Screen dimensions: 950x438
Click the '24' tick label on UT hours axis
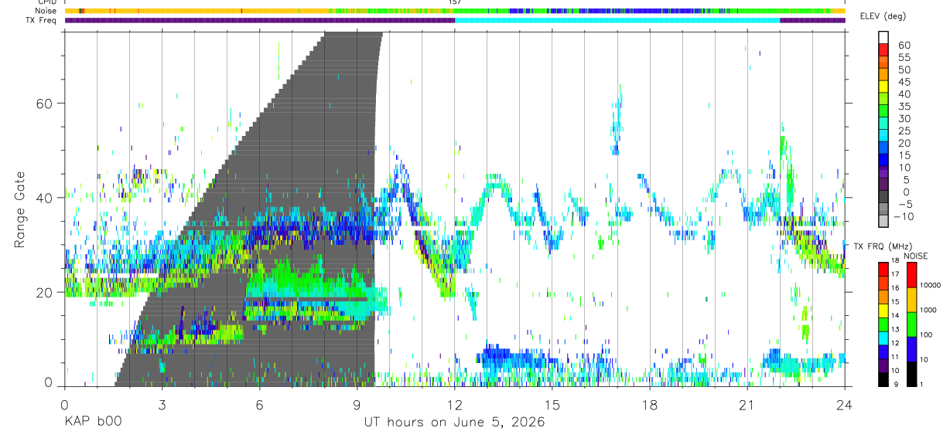tap(844, 405)
